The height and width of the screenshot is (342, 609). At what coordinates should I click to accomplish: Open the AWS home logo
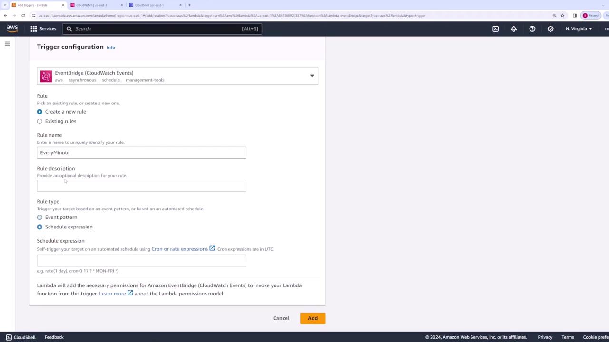(x=12, y=28)
